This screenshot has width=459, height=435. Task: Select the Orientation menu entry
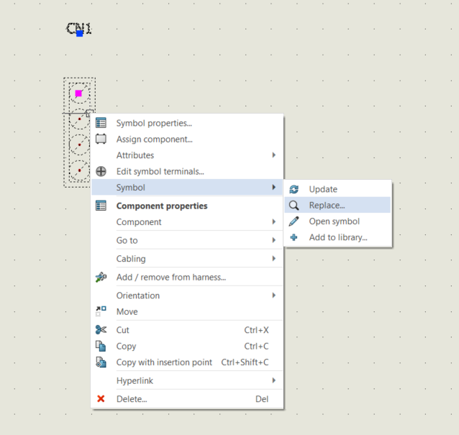click(187, 296)
